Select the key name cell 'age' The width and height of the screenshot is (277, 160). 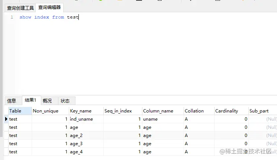pyautogui.click(x=86, y=127)
